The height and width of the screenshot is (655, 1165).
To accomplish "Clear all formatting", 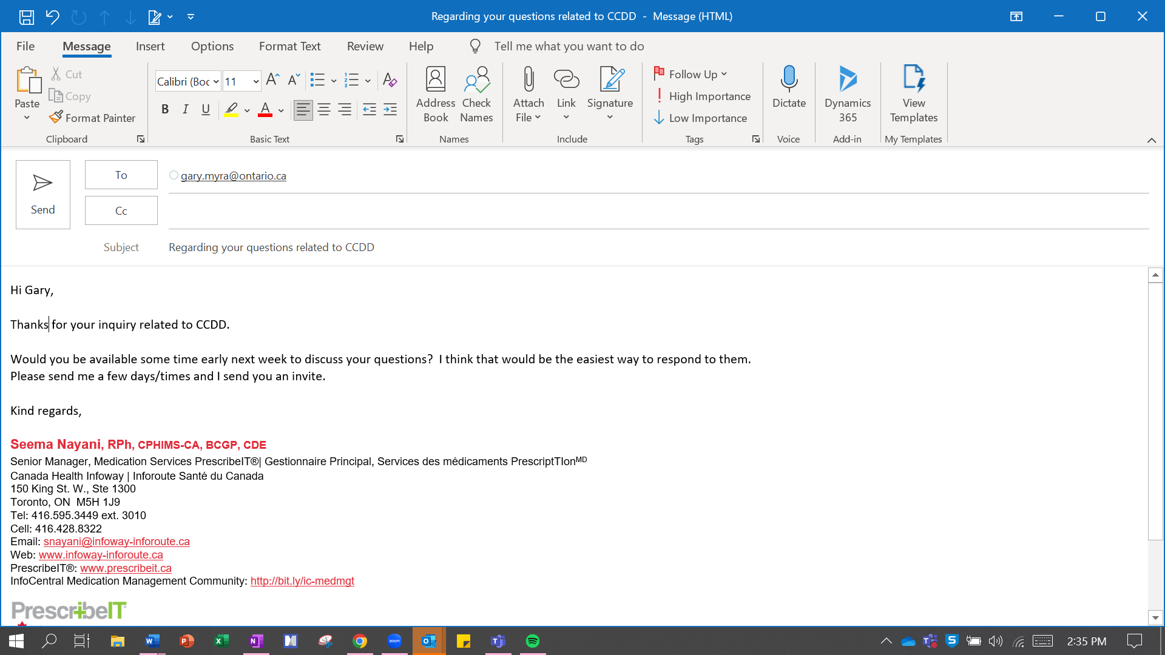I will pos(390,80).
